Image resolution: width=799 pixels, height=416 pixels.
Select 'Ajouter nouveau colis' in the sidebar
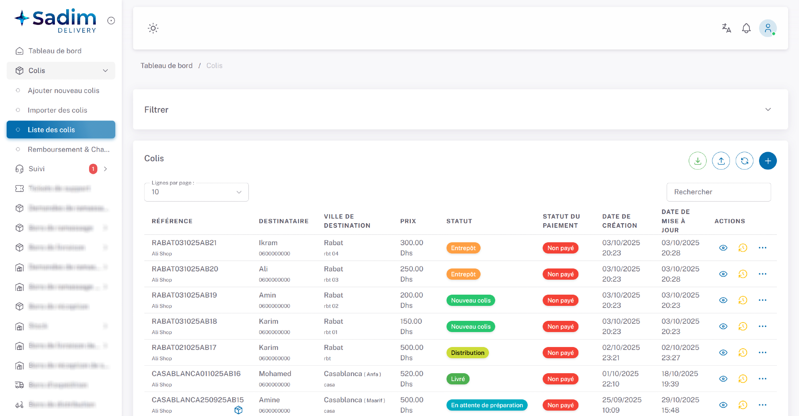point(63,90)
